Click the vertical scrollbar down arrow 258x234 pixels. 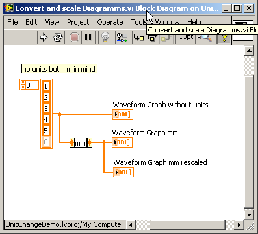[249, 215]
